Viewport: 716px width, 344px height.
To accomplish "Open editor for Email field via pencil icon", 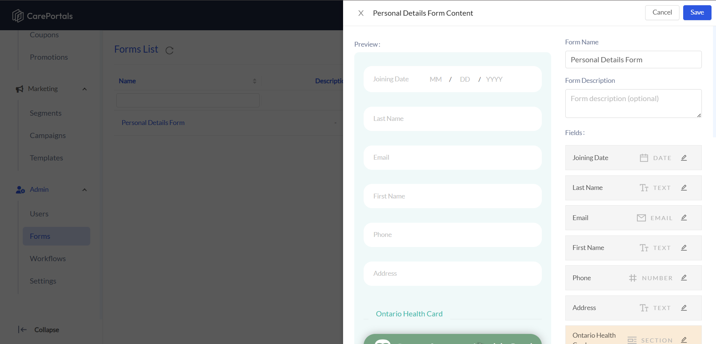I will [684, 218].
